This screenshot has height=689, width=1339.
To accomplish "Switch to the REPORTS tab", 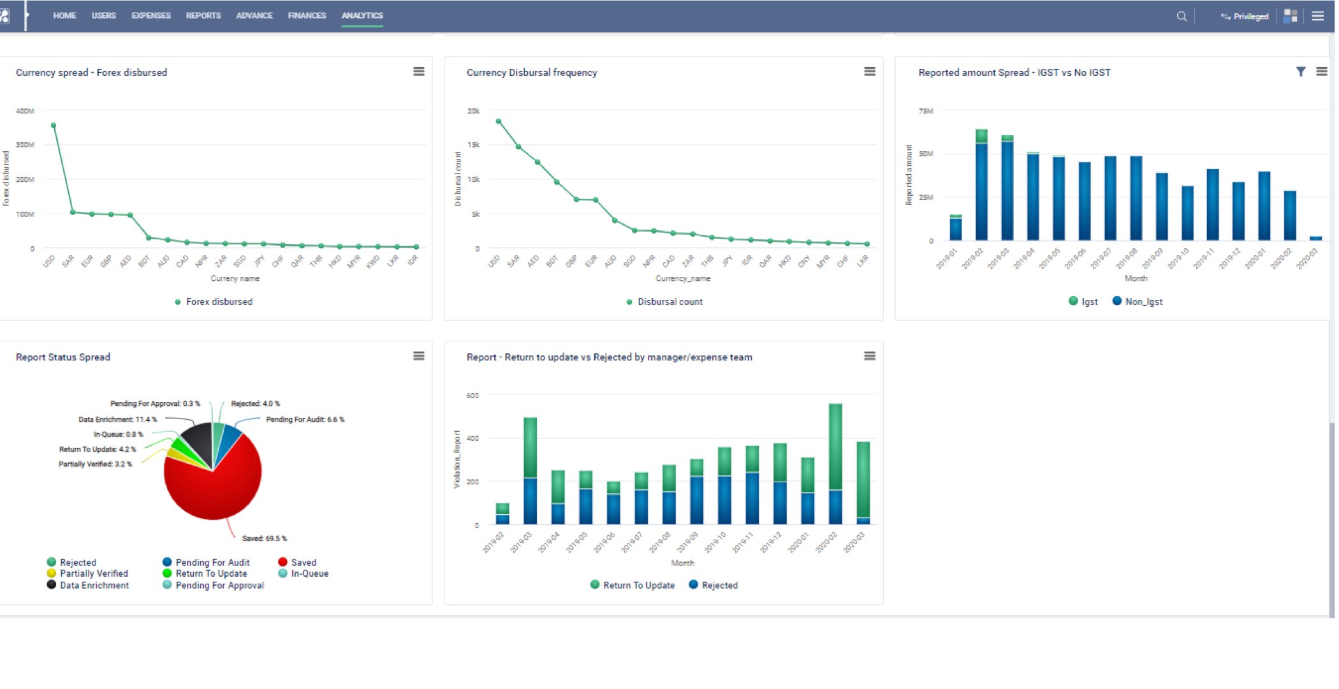I will 203,15.
